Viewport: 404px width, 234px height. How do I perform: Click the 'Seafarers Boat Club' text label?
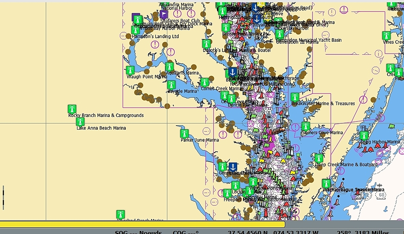coord(180,21)
